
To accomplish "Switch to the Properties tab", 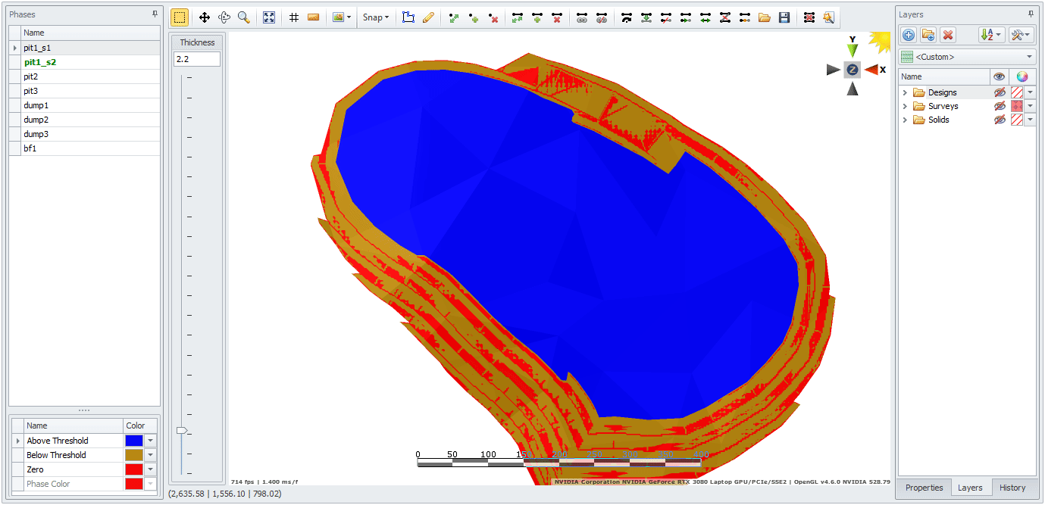I will (x=924, y=488).
